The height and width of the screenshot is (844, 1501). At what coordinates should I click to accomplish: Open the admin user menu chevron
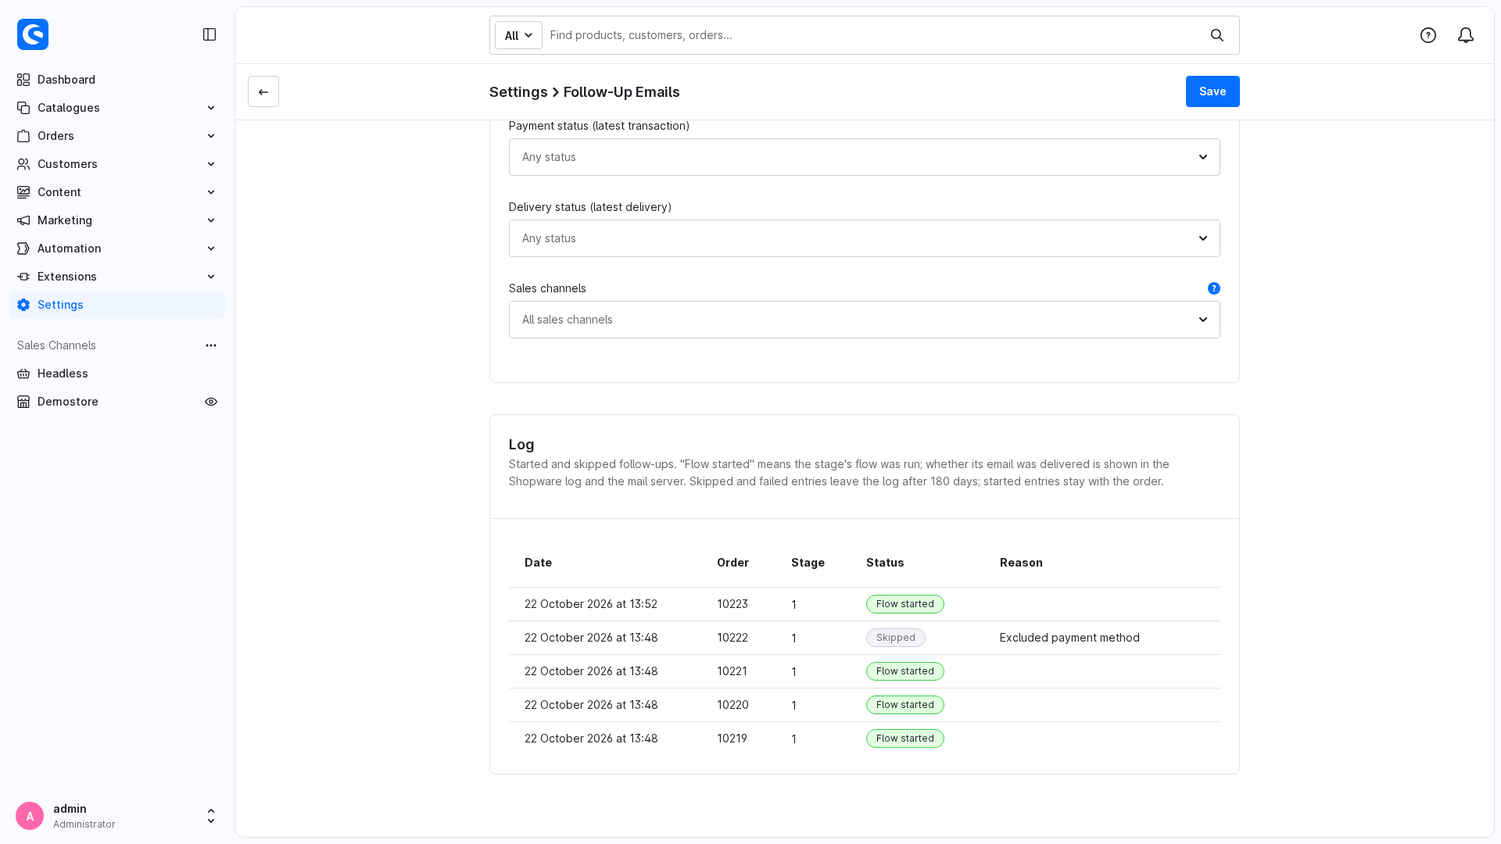[x=211, y=816]
